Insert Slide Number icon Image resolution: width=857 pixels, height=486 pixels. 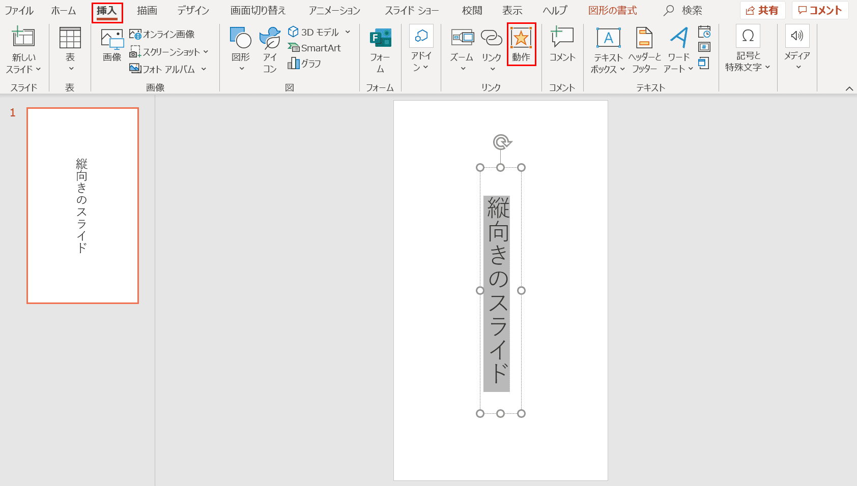pyautogui.click(x=704, y=47)
